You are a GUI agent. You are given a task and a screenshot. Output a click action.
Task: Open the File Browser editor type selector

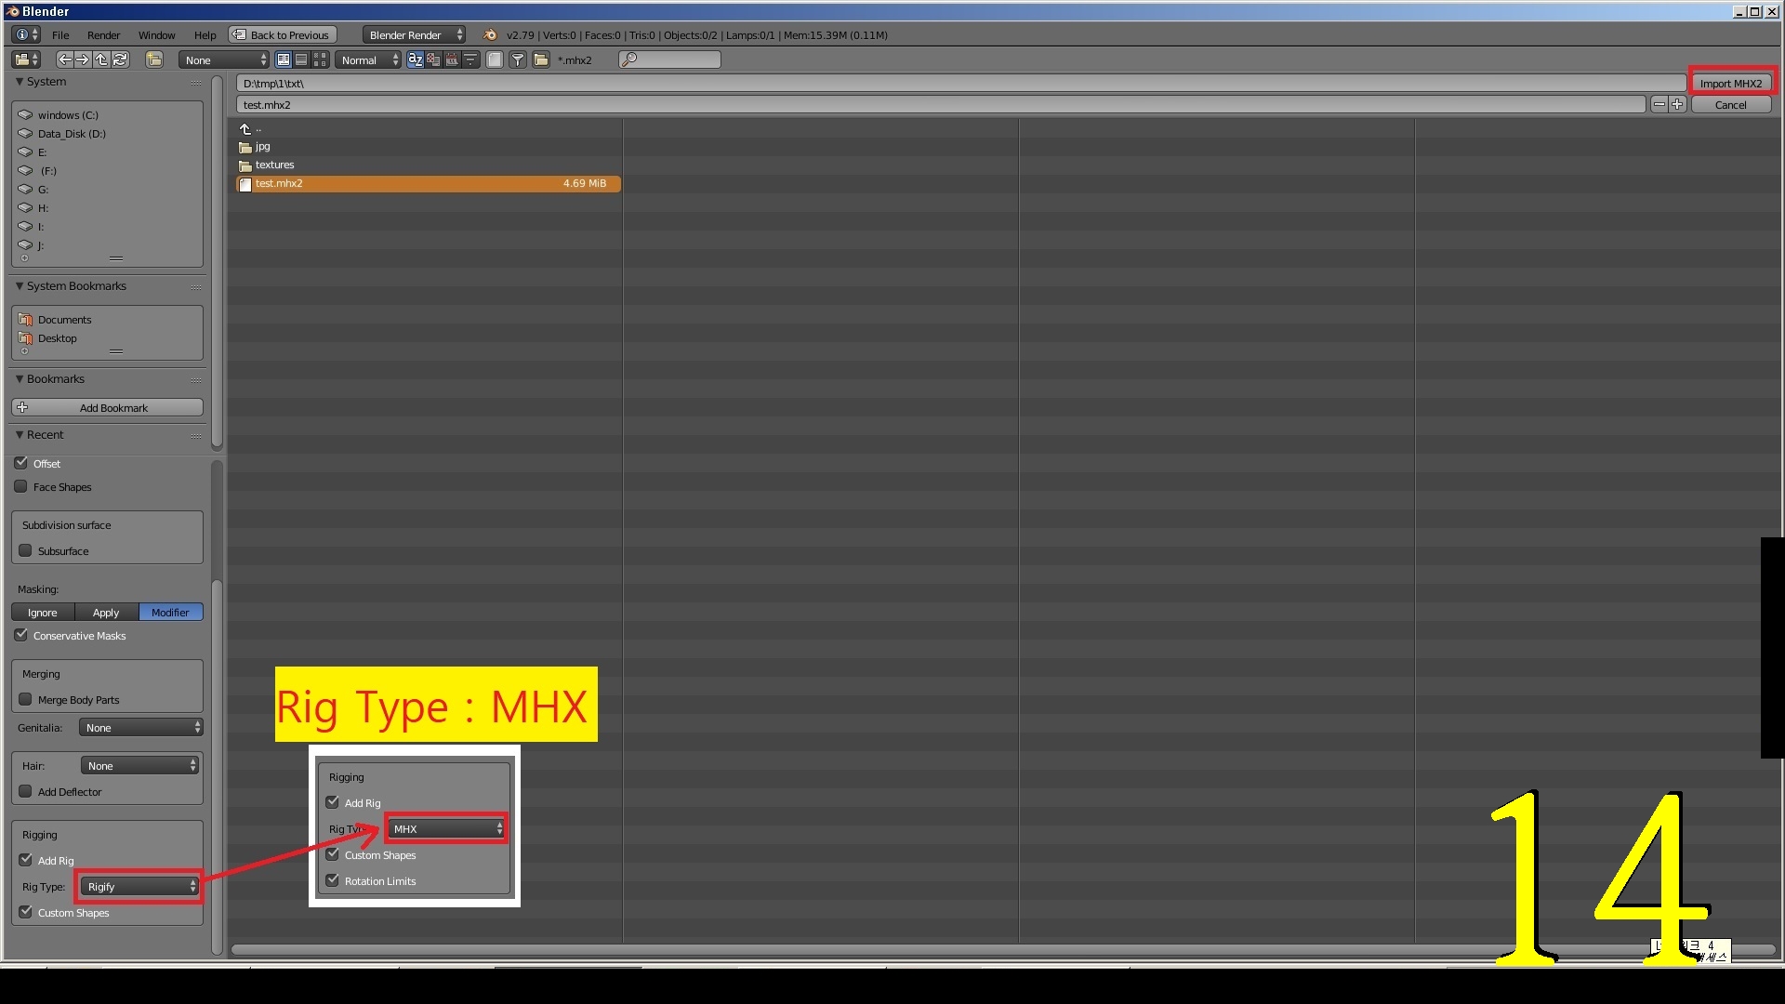[26, 59]
